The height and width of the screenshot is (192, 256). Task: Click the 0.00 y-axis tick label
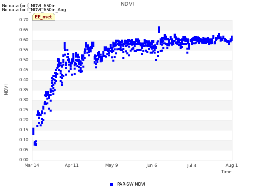point(24,160)
